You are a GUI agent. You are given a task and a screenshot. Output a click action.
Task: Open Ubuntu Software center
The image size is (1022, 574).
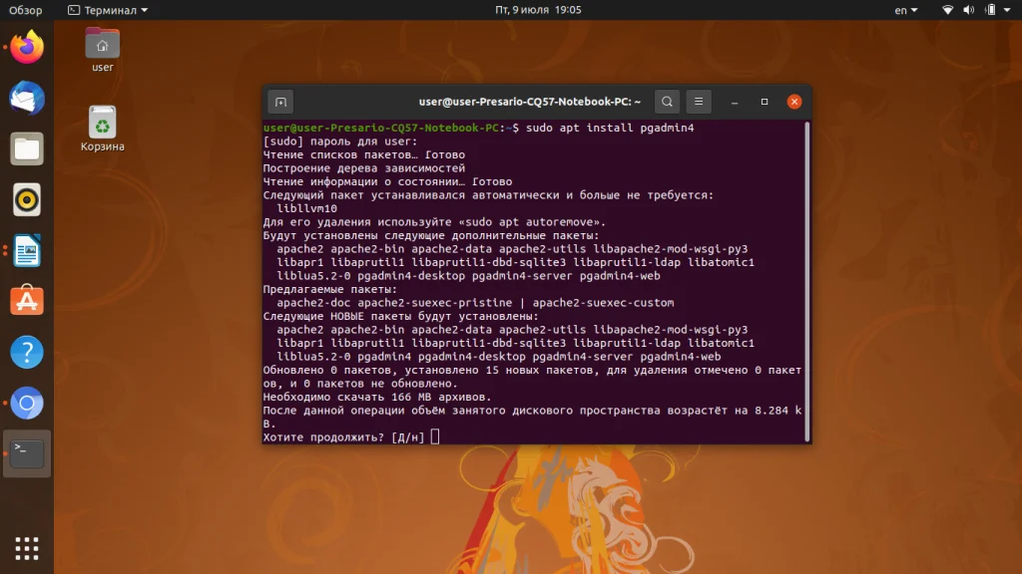click(x=26, y=302)
